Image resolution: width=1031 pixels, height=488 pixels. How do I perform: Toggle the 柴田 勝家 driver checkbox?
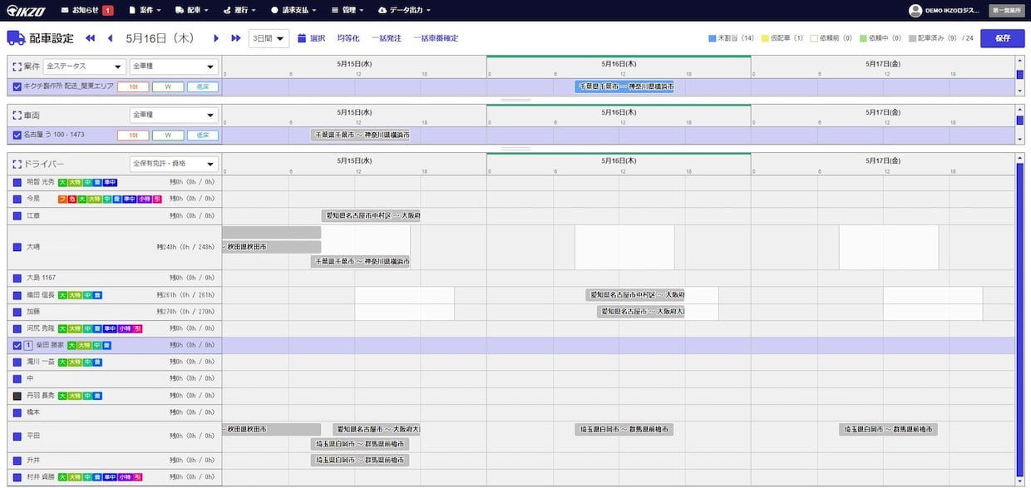(x=17, y=345)
